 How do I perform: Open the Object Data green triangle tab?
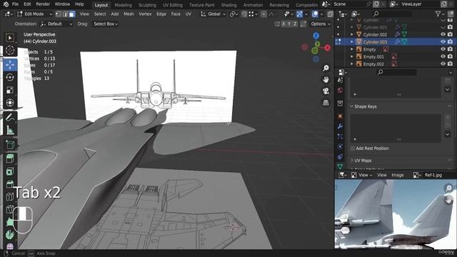point(340,166)
